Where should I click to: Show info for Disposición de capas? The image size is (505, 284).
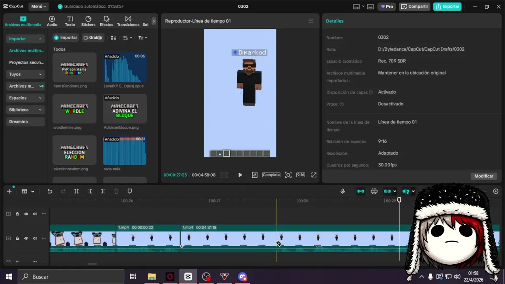[x=371, y=92]
